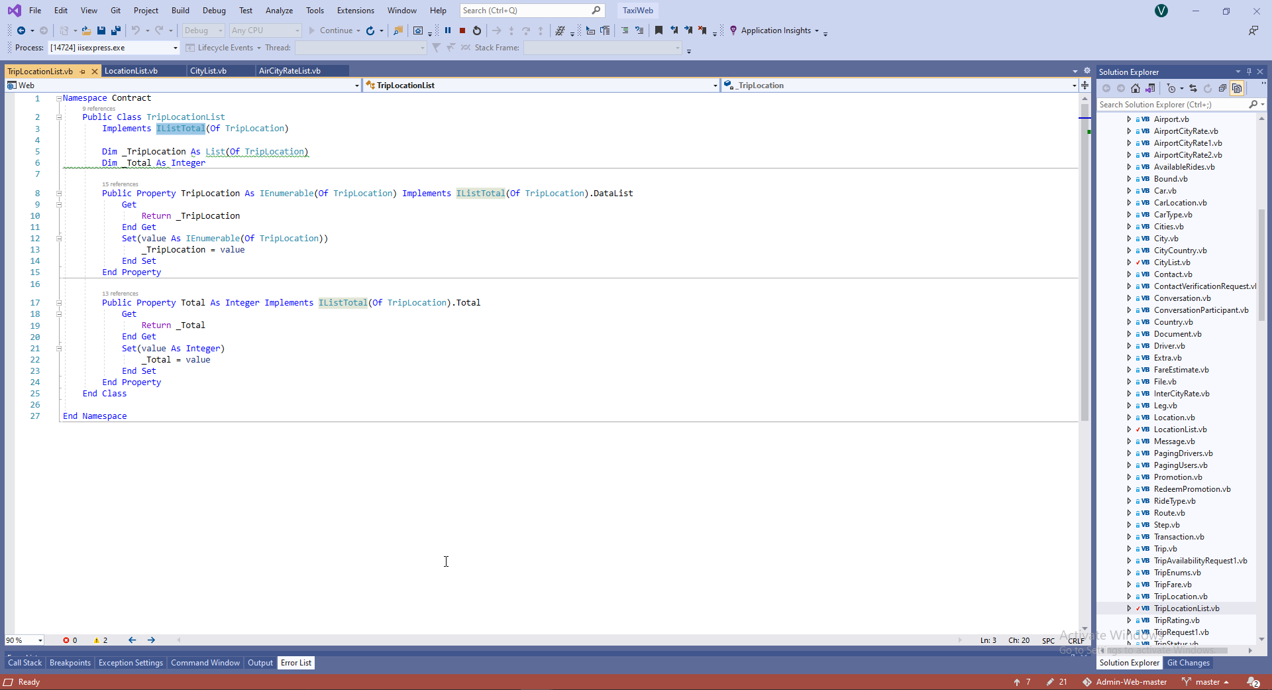
Task: Select Driver.vb in Solution Explorer
Action: 1169,346
